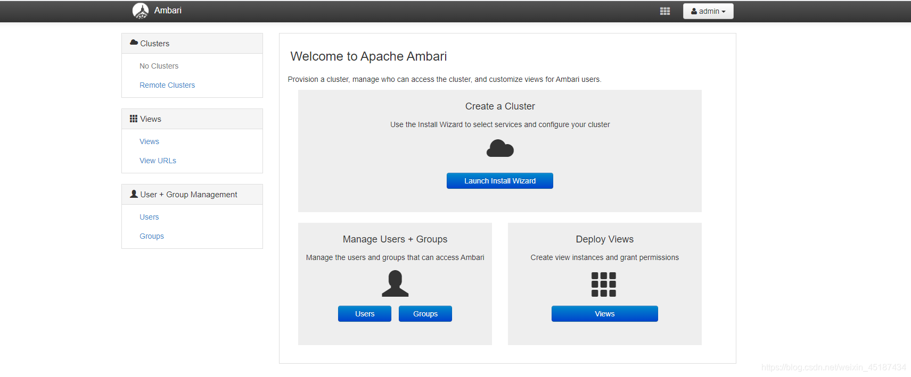The width and height of the screenshot is (911, 377).
Task: Click the Views panel heading
Action: tap(192, 119)
